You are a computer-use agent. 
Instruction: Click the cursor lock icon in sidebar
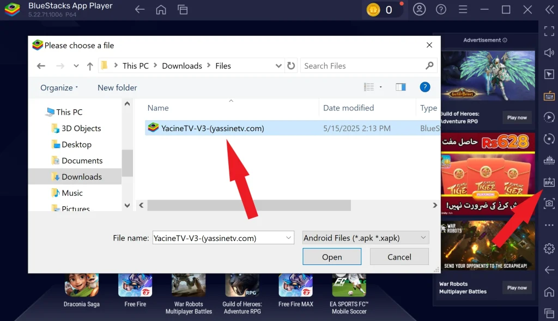[x=549, y=74]
